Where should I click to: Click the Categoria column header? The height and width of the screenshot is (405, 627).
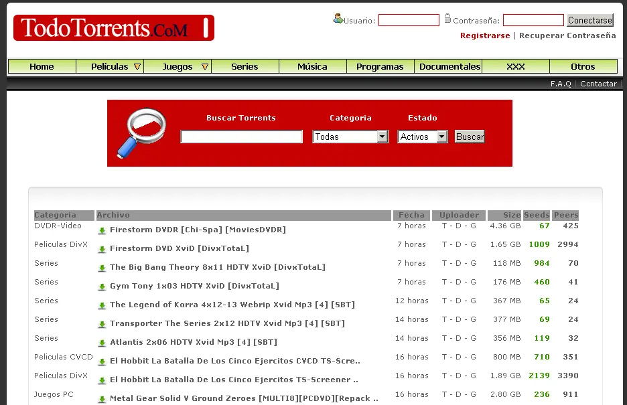(x=64, y=216)
